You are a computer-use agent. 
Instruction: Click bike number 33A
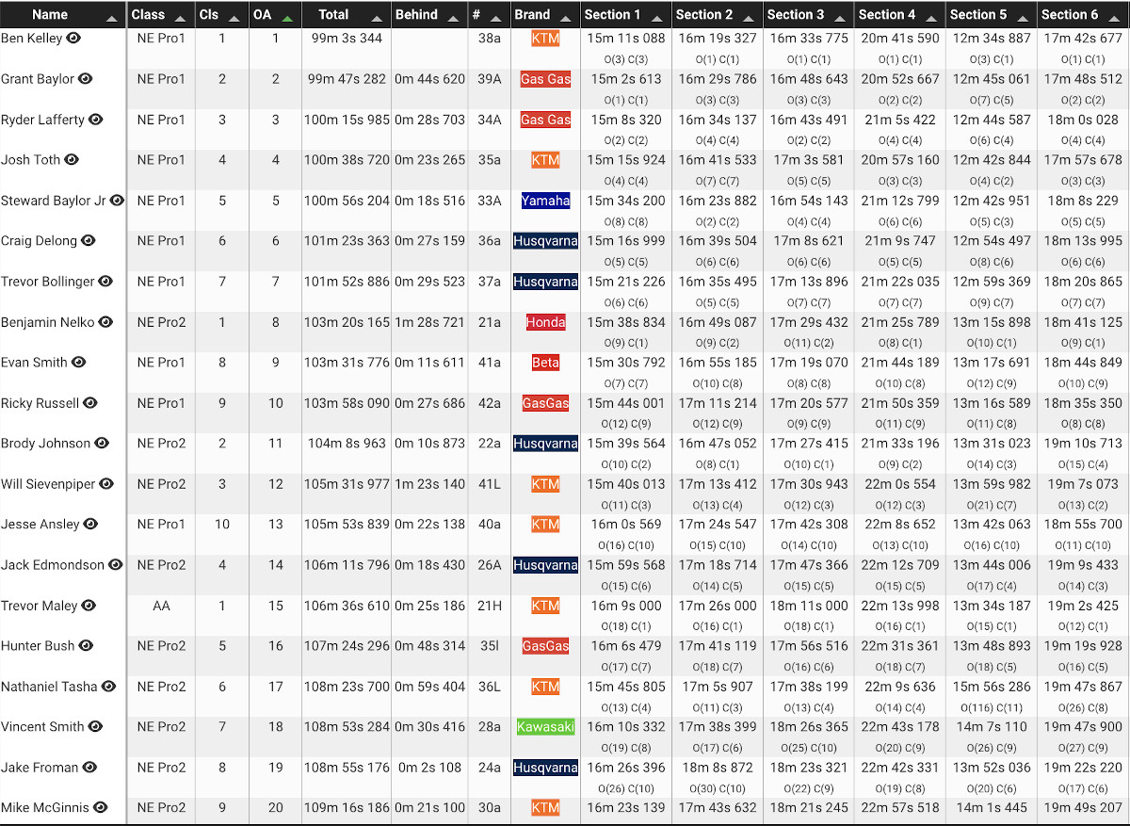(490, 201)
